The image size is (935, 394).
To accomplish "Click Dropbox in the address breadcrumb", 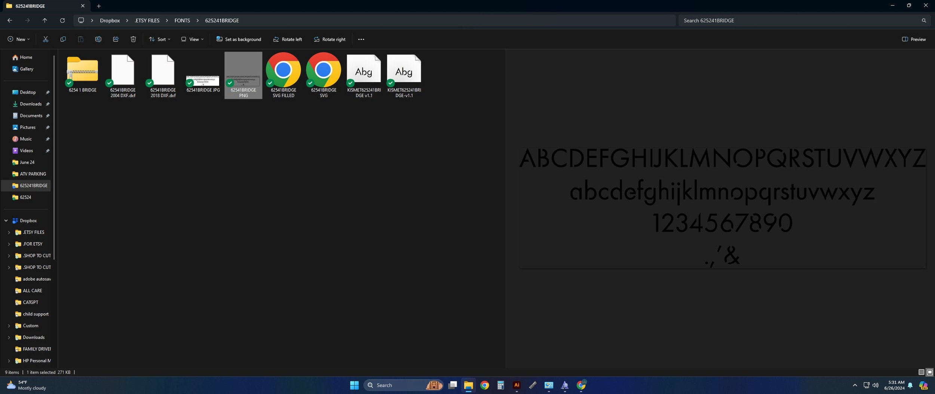I will 110,21.
